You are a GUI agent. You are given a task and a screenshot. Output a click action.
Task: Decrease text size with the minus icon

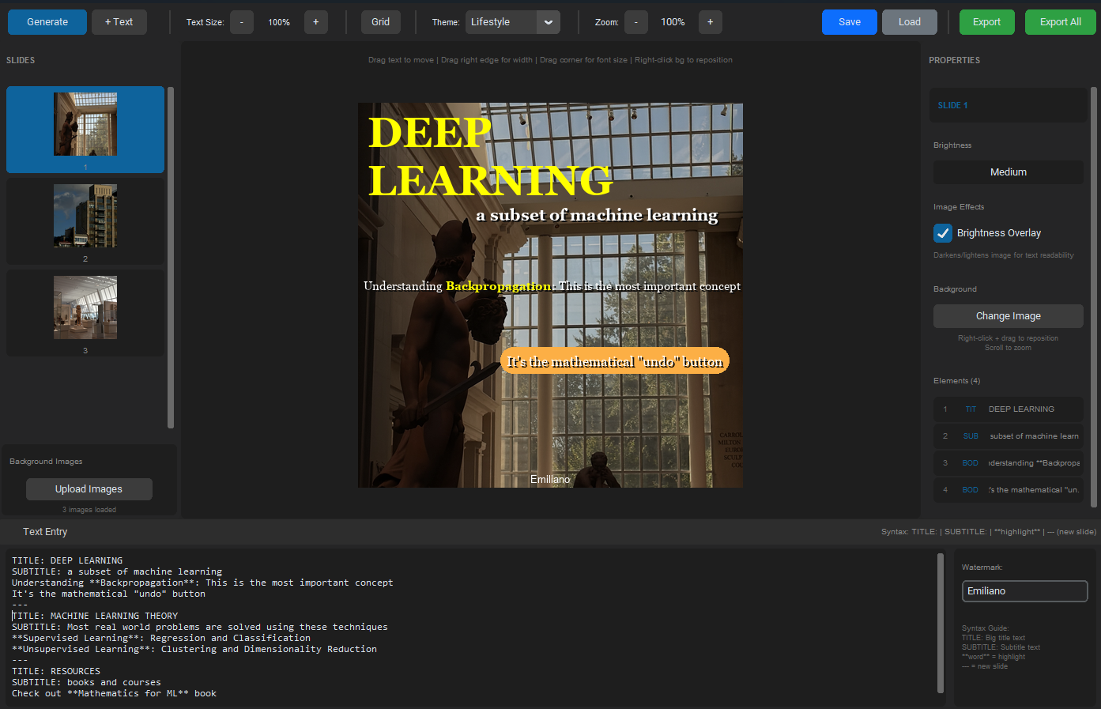click(x=242, y=22)
